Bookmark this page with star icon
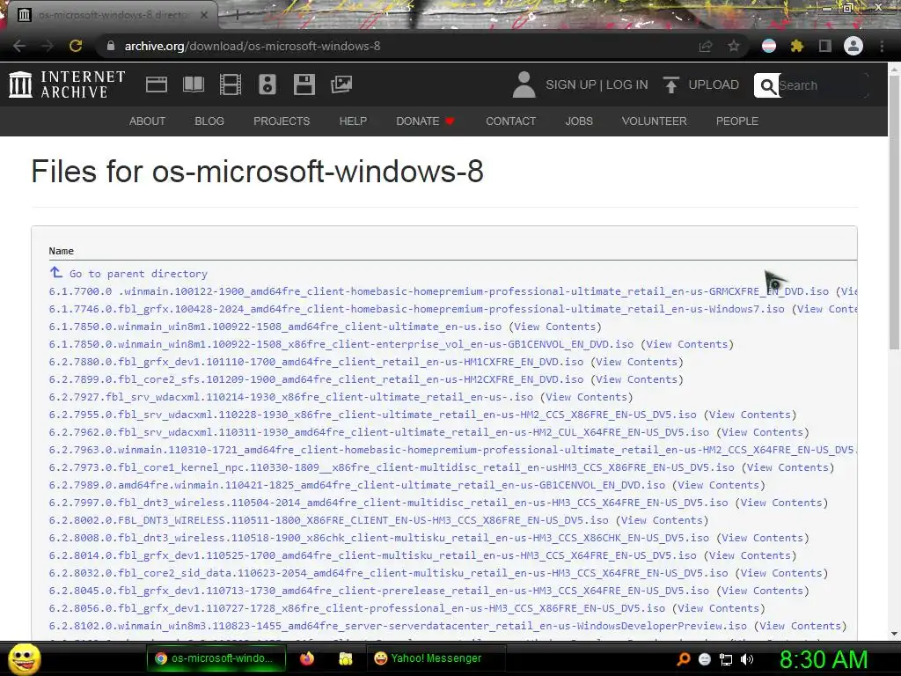 (x=734, y=46)
